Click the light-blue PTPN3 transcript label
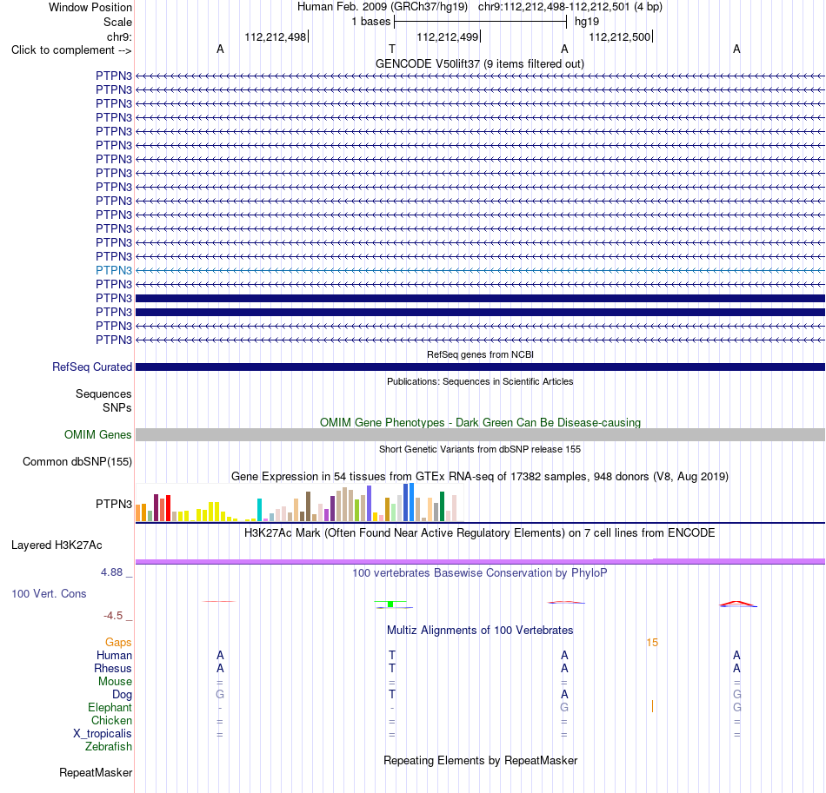 point(114,270)
